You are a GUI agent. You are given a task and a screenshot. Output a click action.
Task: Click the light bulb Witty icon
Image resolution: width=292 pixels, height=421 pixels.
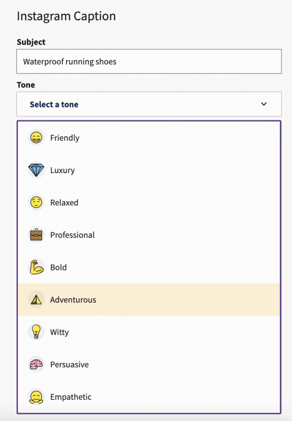pos(36,332)
